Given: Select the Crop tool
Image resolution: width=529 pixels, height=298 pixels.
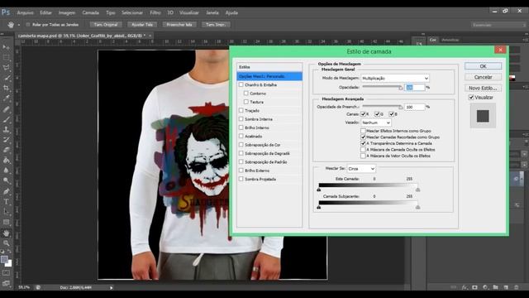Looking at the screenshot, I should pyautogui.click(x=6, y=88).
